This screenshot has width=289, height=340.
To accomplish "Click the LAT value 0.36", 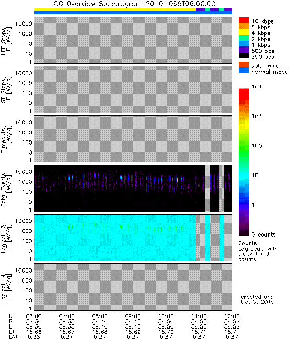I will [x=34, y=337].
